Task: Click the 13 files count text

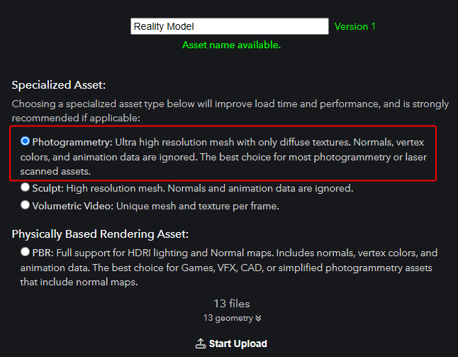Action: pyautogui.click(x=232, y=304)
